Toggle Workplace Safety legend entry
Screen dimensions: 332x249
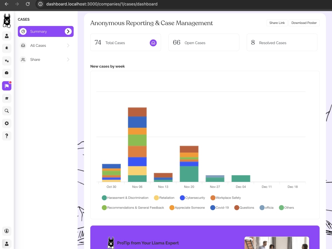pyautogui.click(x=225, y=198)
